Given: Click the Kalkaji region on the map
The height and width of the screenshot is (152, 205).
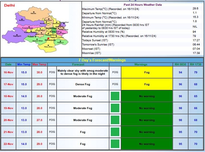Looking at the screenshot, I should tap(60, 42).
